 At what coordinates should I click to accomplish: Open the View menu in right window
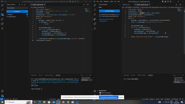click(112, 1)
